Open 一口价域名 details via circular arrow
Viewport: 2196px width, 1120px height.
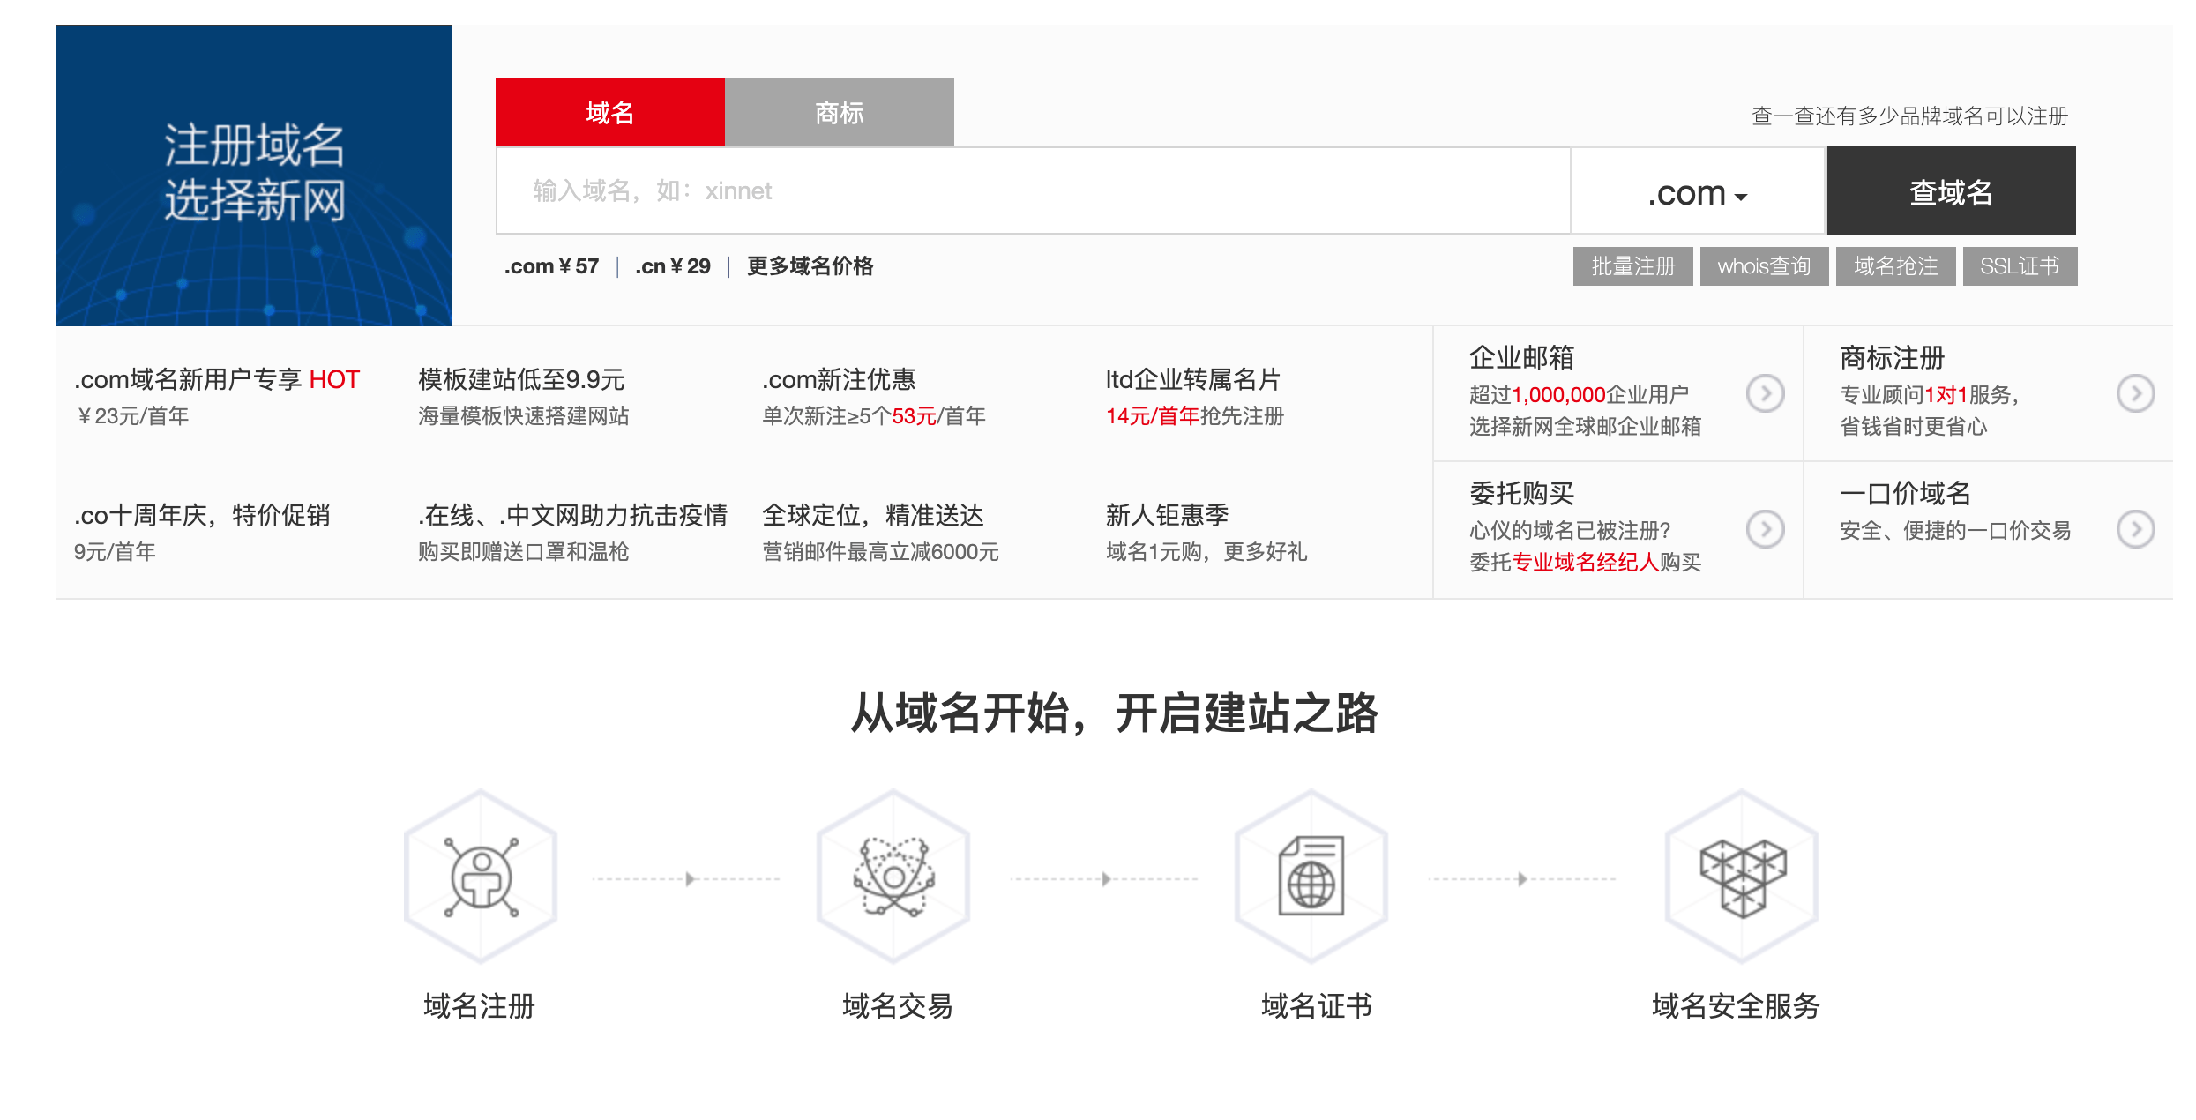coord(2135,529)
